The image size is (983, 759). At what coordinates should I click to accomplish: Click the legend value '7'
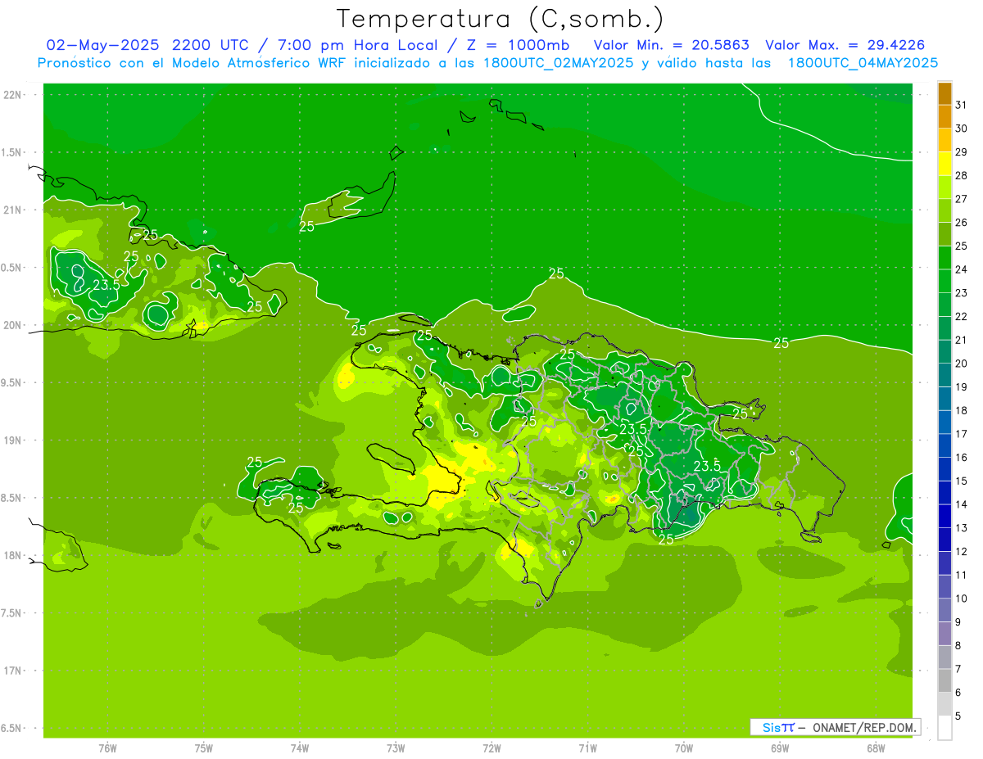[958, 669]
